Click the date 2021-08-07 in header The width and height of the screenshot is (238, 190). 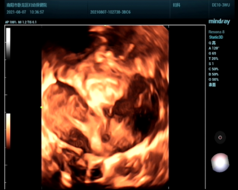pyautogui.click(x=16, y=12)
